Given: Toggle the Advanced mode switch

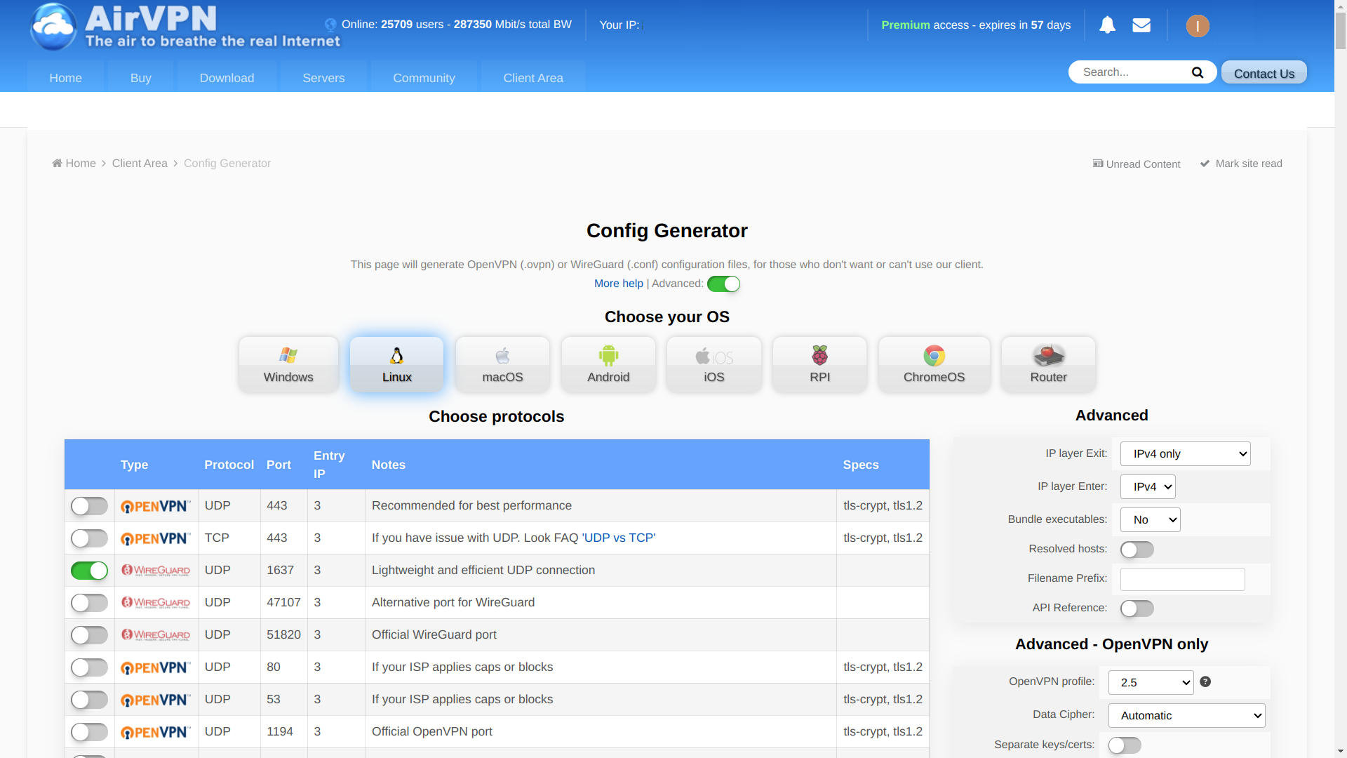Looking at the screenshot, I should (x=723, y=284).
